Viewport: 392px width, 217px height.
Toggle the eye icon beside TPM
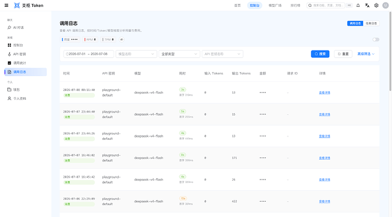point(122,40)
